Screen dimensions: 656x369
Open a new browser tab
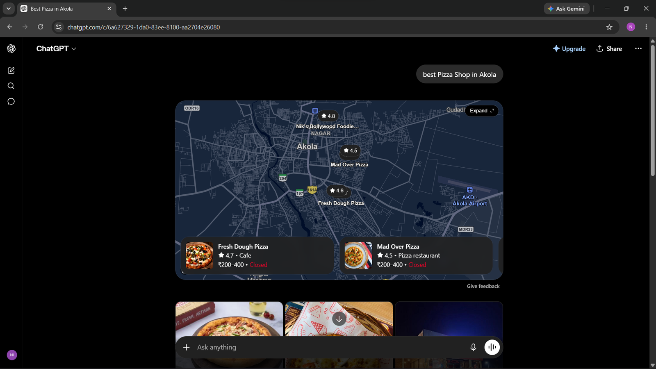click(125, 9)
